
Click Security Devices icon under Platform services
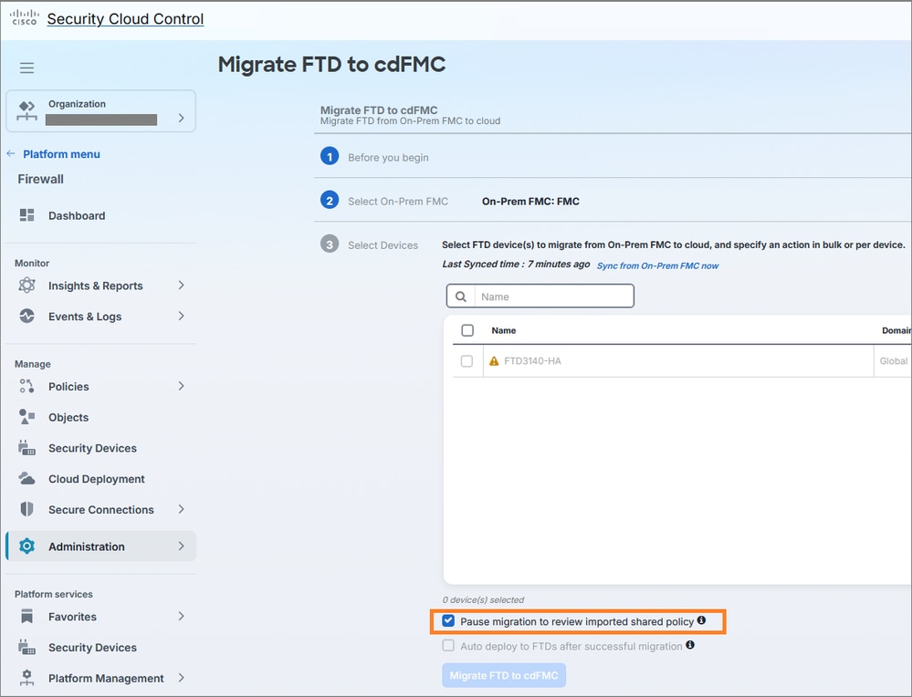26,647
